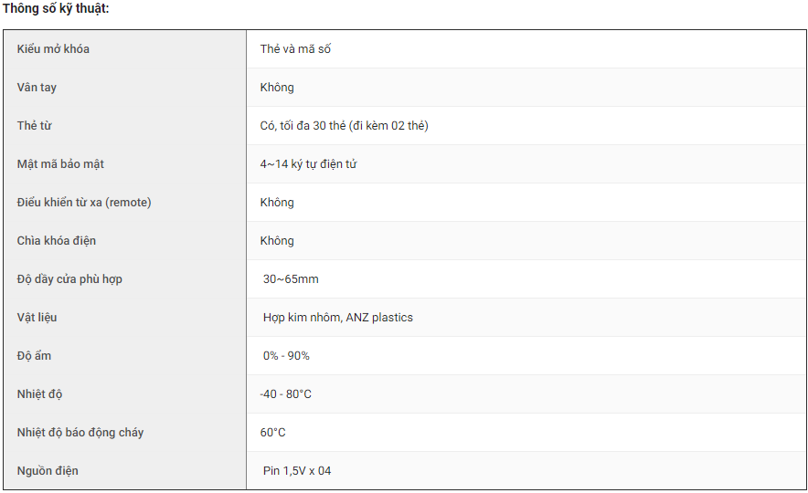This screenshot has height=493, width=808.
Task: Click the "Độ dày cửa phù hợp" label
Action: pos(69,279)
